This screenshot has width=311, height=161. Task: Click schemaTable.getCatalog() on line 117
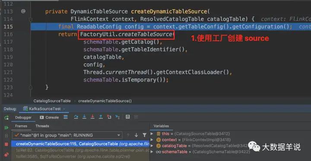pos(121,42)
